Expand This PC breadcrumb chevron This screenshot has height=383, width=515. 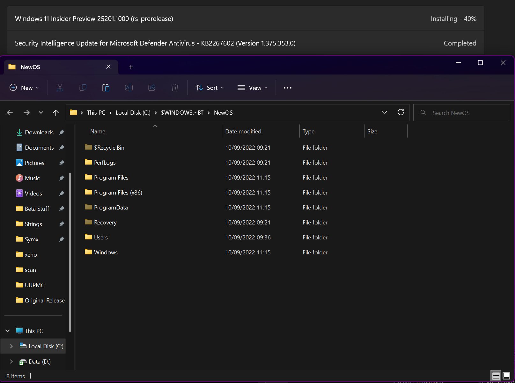pyautogui.click(x=110, y=113)
